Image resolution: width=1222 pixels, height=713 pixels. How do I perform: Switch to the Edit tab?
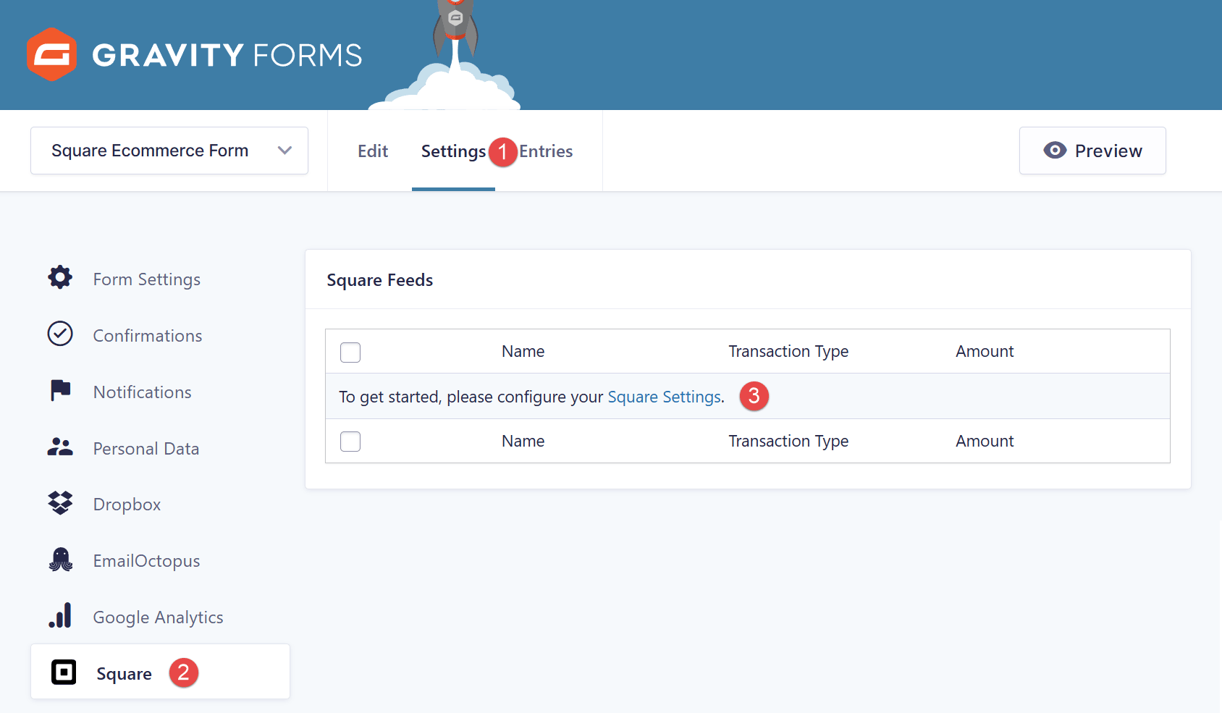tap(373, 151)
